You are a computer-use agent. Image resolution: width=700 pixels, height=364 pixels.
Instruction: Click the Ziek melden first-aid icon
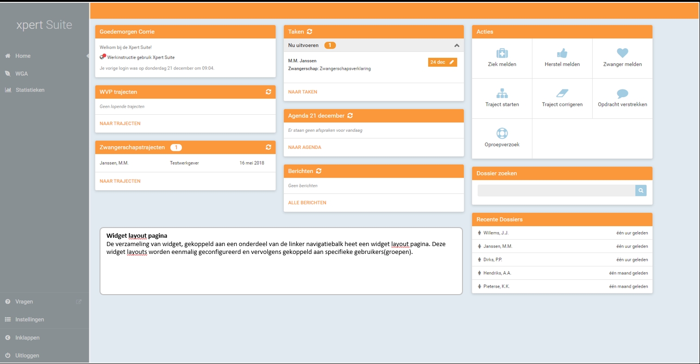502,53
